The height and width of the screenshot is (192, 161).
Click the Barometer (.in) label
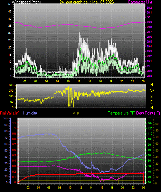point(140,2)
